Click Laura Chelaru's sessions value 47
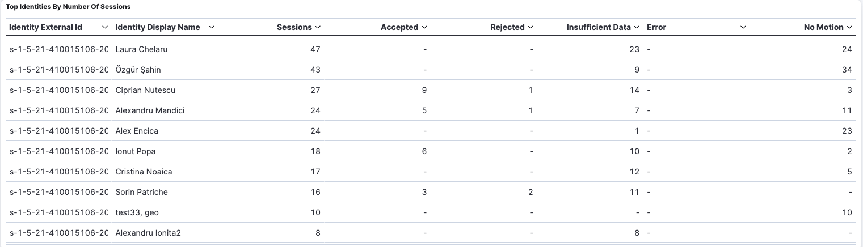863x247 pixels. point(315,49)
